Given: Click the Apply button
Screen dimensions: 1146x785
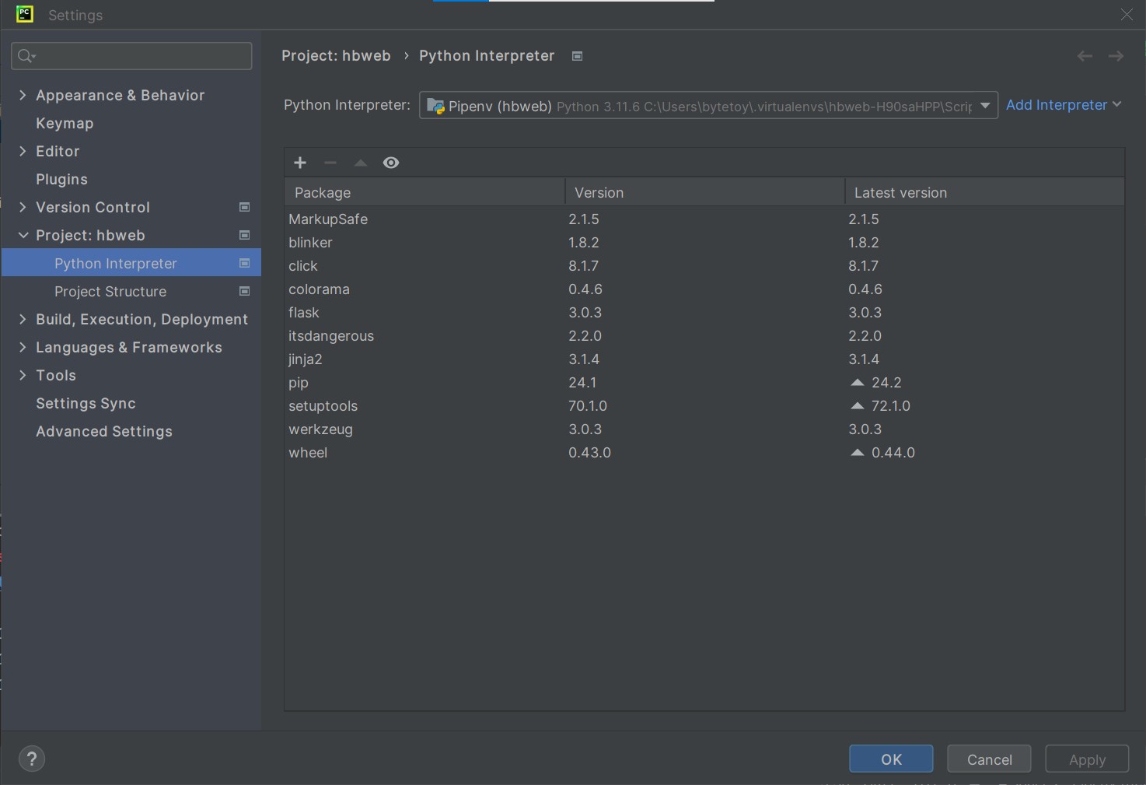Looking at the screenshot, I should 1087,759.
